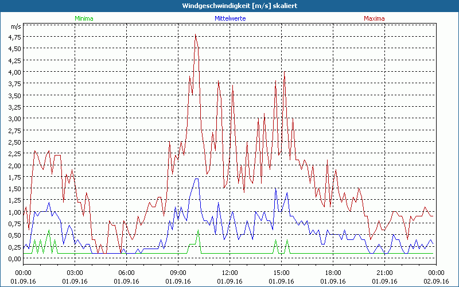Click the chart title Windgeschwindigkeit [m/s] skaliert

tap(229, 6)
